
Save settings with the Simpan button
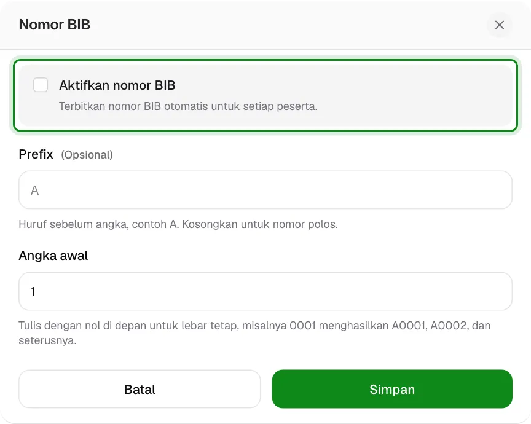392,389
